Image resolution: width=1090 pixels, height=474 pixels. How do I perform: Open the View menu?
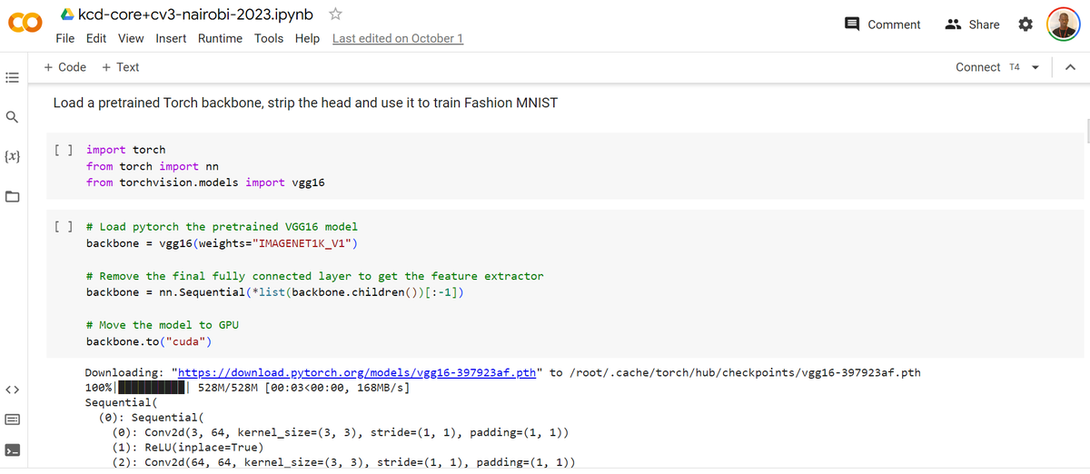(x=131, y=38)
